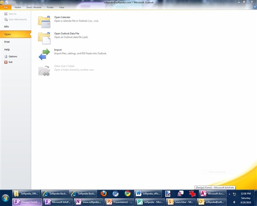Switch to Word softpedia_offic... taskbar item
The height and width of the screenshot is (206, 257).
148,194
